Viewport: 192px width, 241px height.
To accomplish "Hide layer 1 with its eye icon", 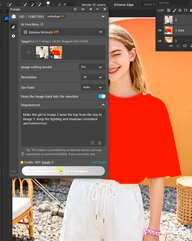I will (160, 41).
